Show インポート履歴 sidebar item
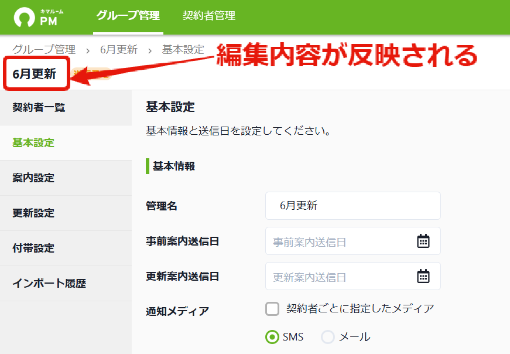The width and height of the screenshot is (510, 354). (x=66, y=283)
